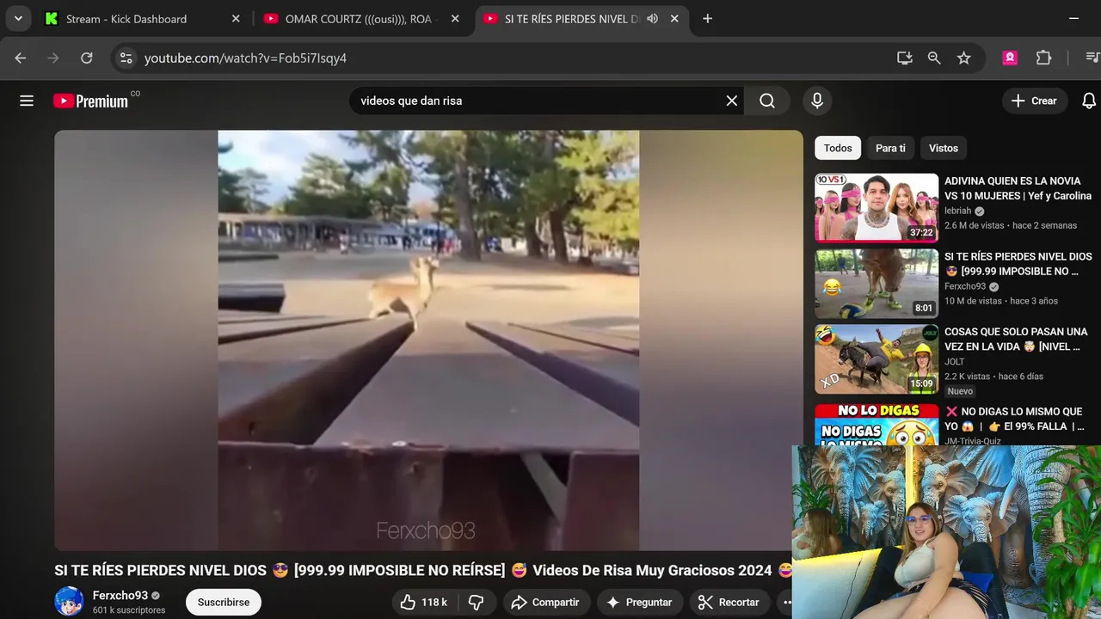Click the Recortar button

[x=729, y=602]
